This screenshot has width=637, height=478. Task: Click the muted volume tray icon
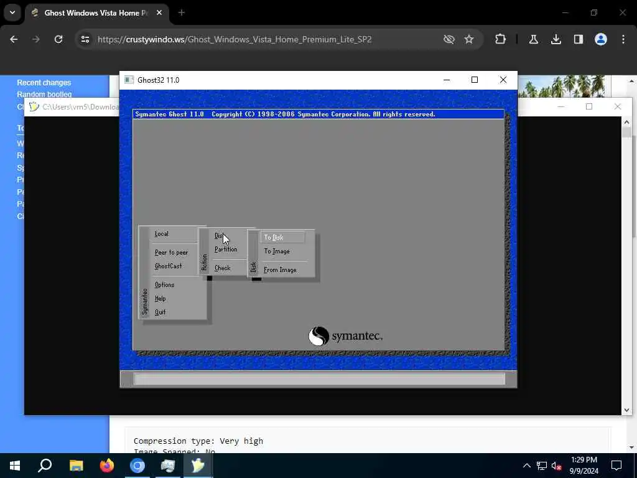tap(556, 466)
